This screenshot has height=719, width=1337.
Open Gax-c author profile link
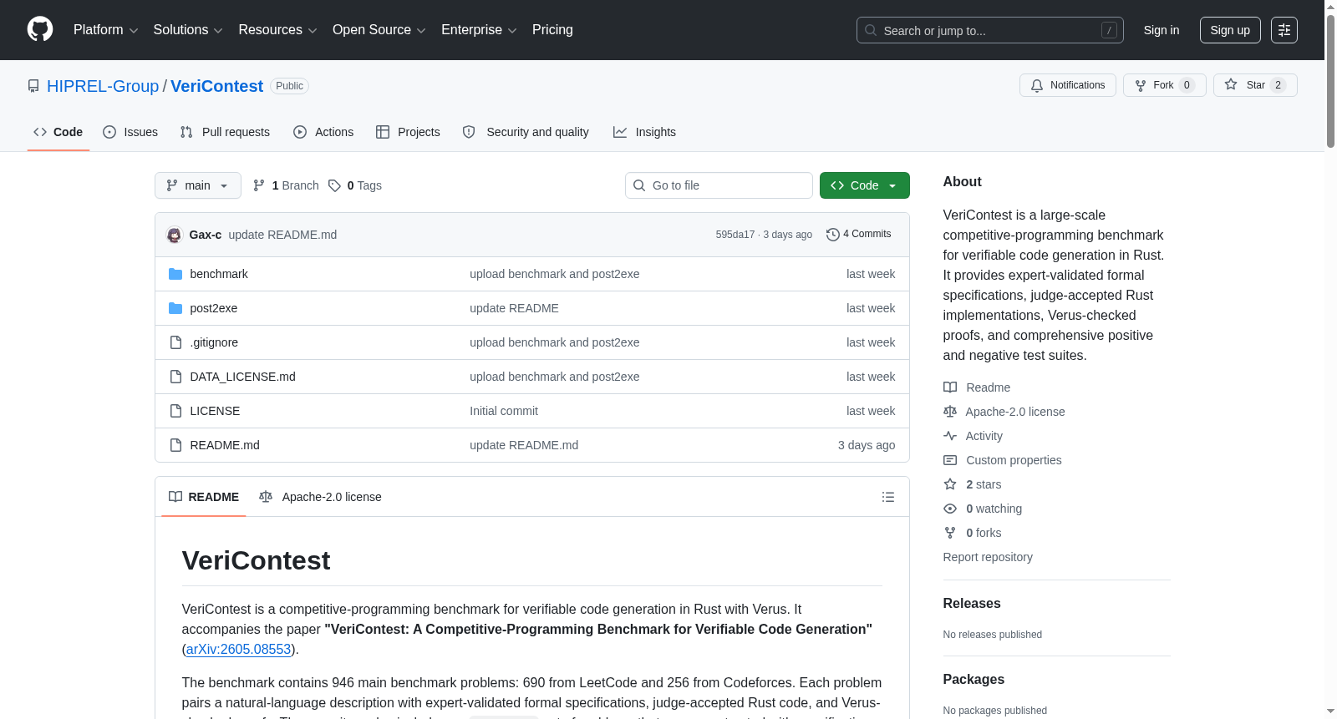[x=206, y=235]
